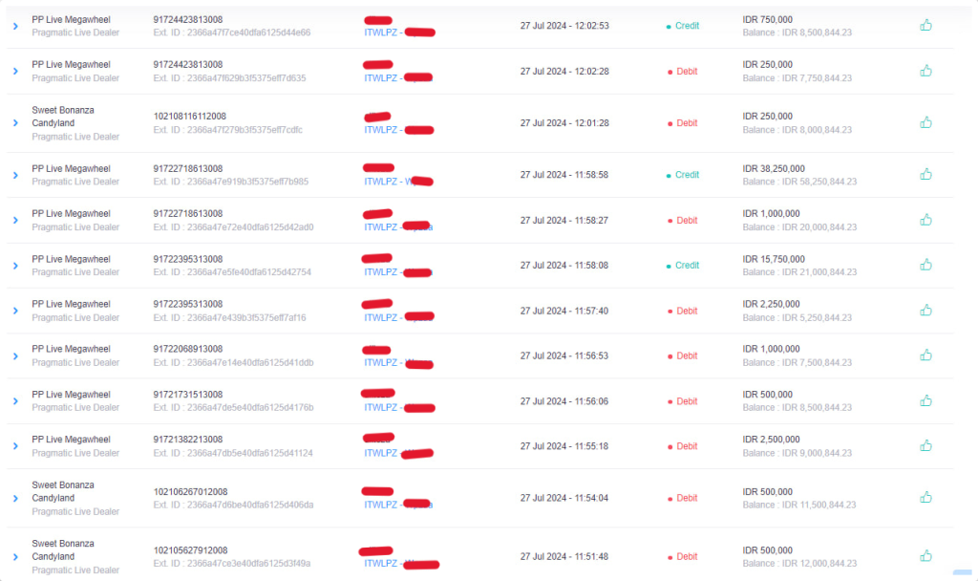This screenshot has height=581, width=978.
Task: Click thumbs-up icon on the 11:56:06 row
Action: 925,400
